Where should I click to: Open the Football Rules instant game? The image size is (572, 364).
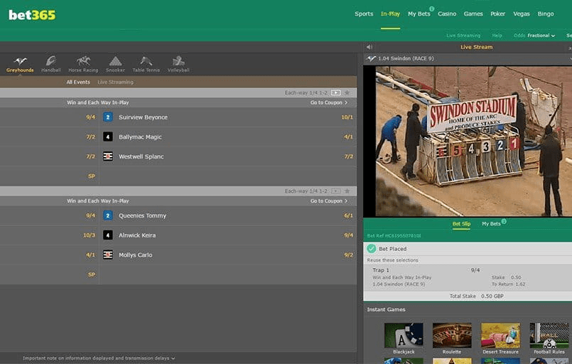point(549,338)
